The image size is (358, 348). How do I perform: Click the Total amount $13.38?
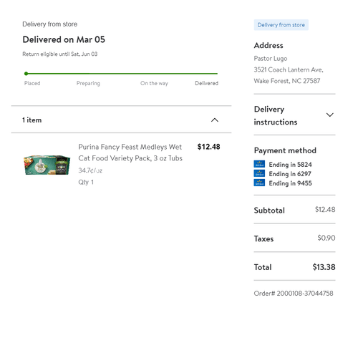[x=324, y=267]
